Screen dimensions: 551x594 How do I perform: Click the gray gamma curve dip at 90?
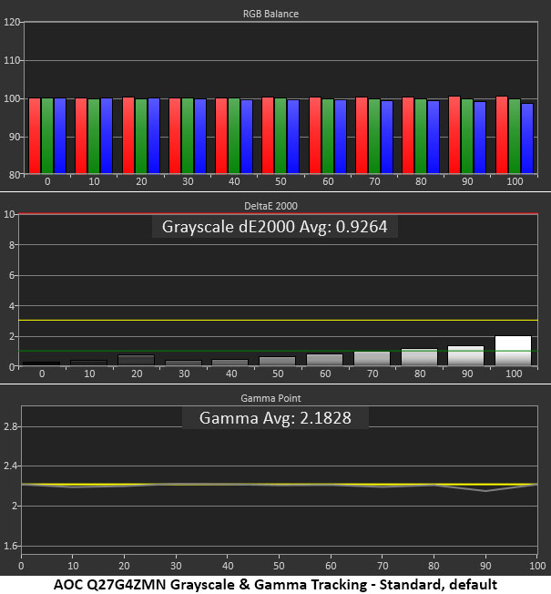(x=485, y=491)
